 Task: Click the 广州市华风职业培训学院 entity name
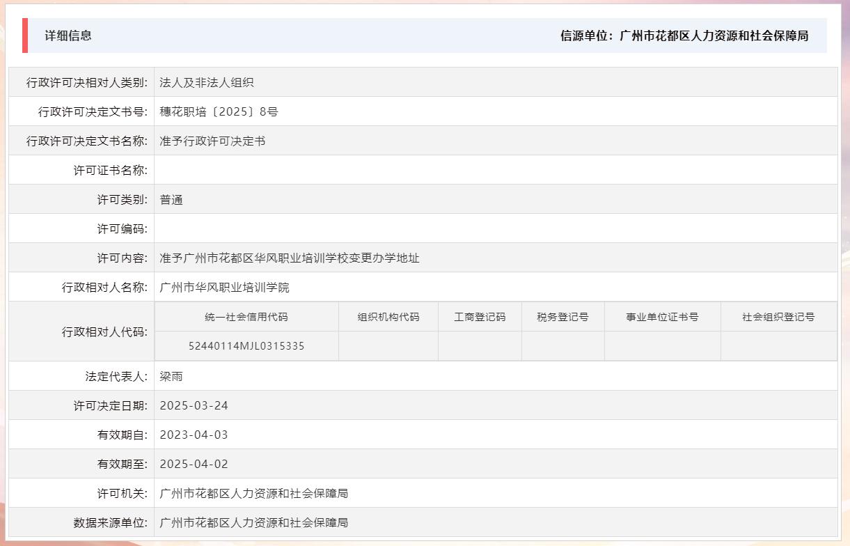(226, 286)
